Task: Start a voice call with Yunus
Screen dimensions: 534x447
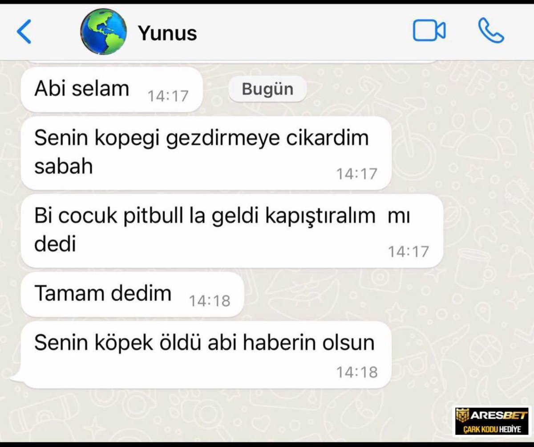Action: tap(491, 31)
